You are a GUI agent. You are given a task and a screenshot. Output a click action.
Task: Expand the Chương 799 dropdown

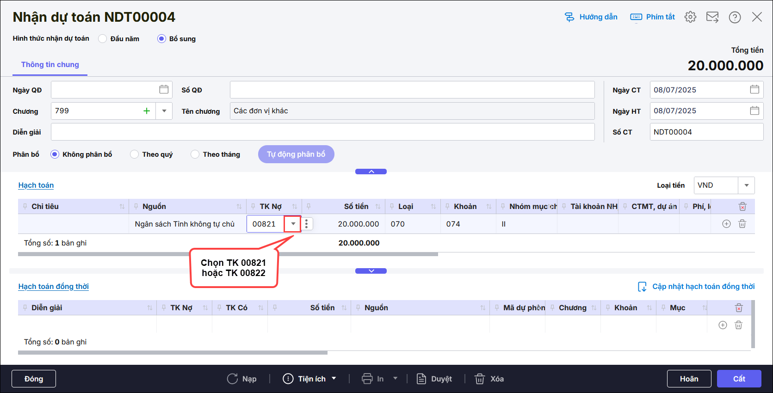click(164, 111)
